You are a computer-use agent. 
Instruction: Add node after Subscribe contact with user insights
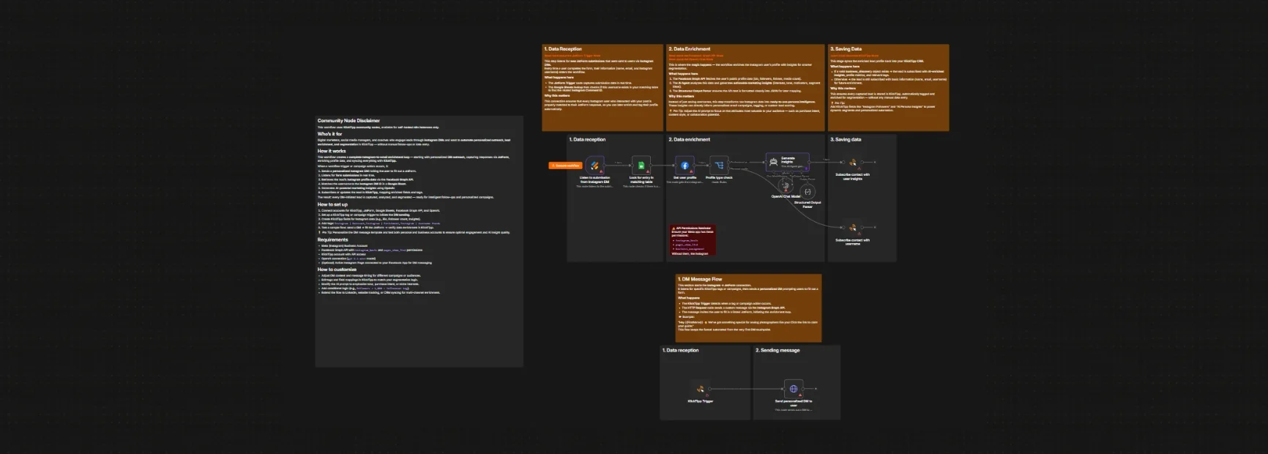875,162
